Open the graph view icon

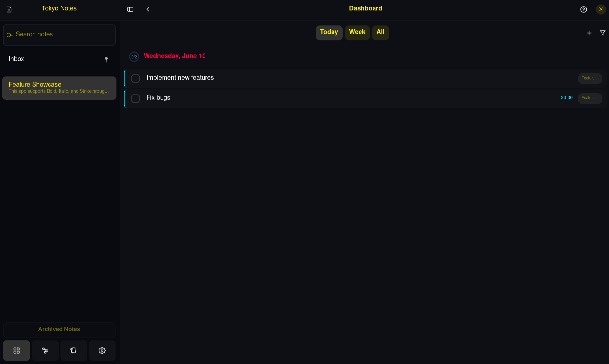click(x=45, y=351)
